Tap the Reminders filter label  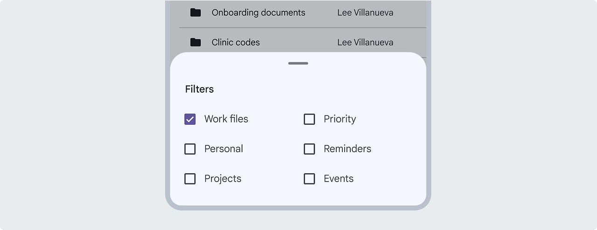(x=347, y=149)
